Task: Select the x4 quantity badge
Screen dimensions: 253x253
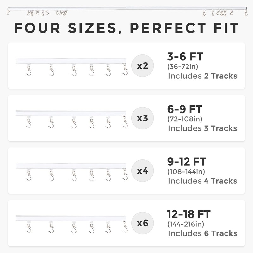Action: [142, 171]
